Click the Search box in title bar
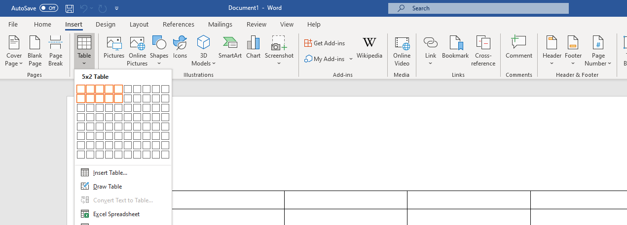The image size is (627, 225). coord(479,8)
